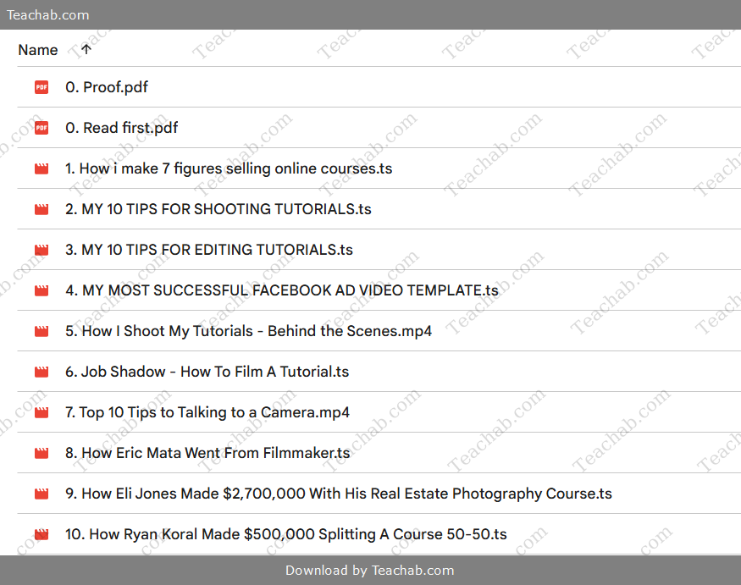Click the PDF icon next to Read first.pdf

(x=41, y=128)
